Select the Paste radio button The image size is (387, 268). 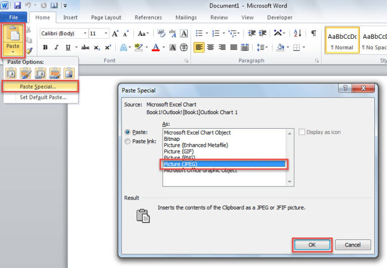(127, 132)
